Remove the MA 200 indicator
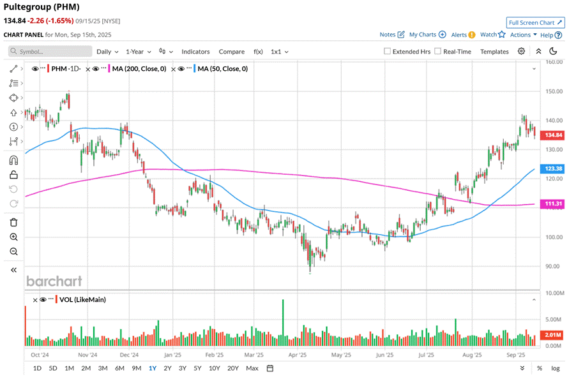Screen dimensions: 576x379 pos(87,69)
